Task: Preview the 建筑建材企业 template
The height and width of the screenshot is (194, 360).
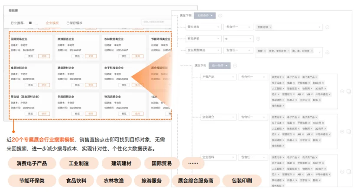Action: pyautogui.click(x=77, y=85)
